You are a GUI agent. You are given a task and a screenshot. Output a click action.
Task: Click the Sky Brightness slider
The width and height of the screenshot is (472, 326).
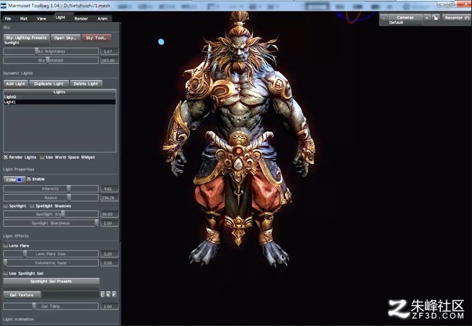pyautogui.click(x=51, y=52)
